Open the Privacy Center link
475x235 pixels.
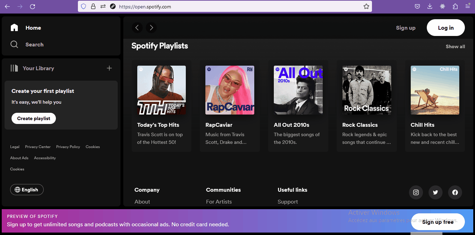(38, 147)
